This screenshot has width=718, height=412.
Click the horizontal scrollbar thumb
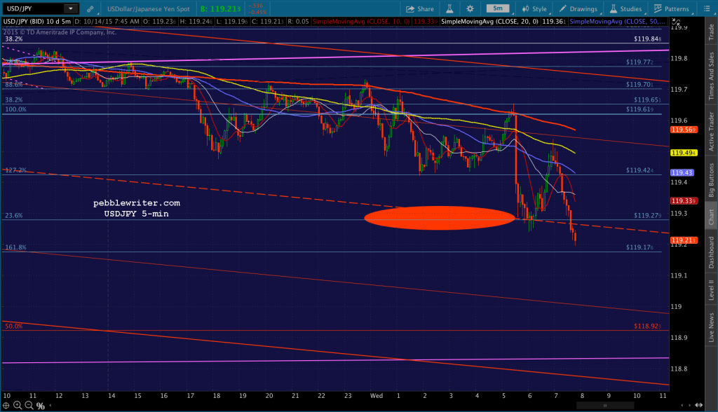click(x=605, y=406)
